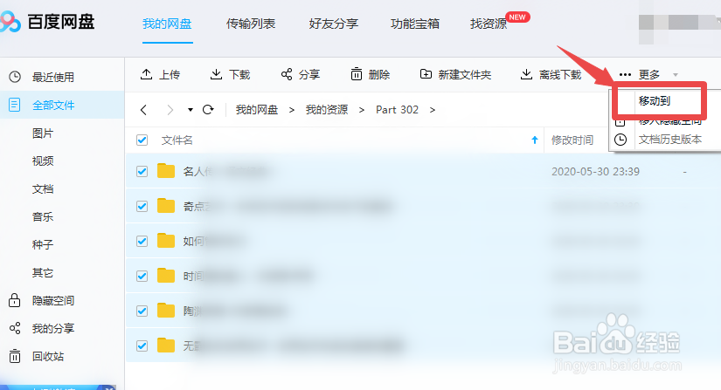Uncheck the 如何 folder checkbox
721x390 pixels.
pyautogui.click(x=142, y=242)
